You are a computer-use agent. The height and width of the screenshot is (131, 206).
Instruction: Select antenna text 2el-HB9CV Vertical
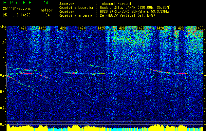click(118, 15)
